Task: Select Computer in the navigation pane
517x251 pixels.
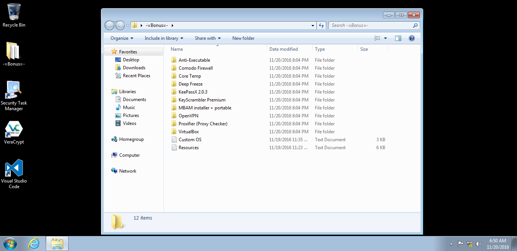Action: (x=125, y=155)
